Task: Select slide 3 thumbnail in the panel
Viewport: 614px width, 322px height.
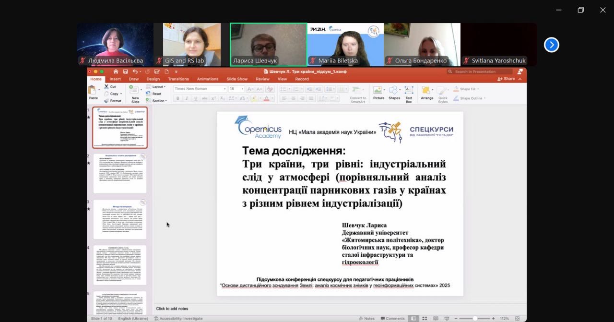Action: click(119, 219)
